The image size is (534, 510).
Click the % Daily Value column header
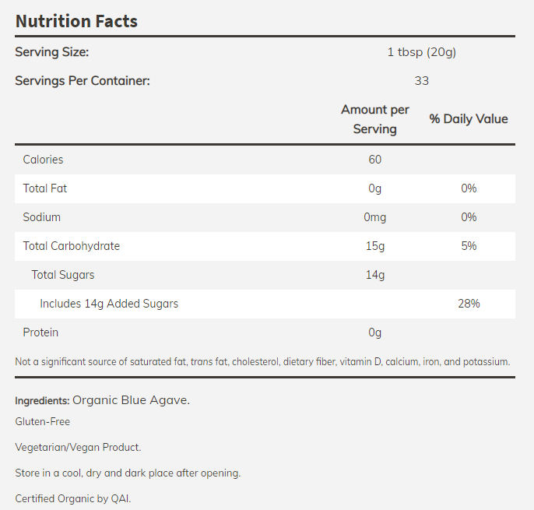pyautogui.click(x=469, y=119)
